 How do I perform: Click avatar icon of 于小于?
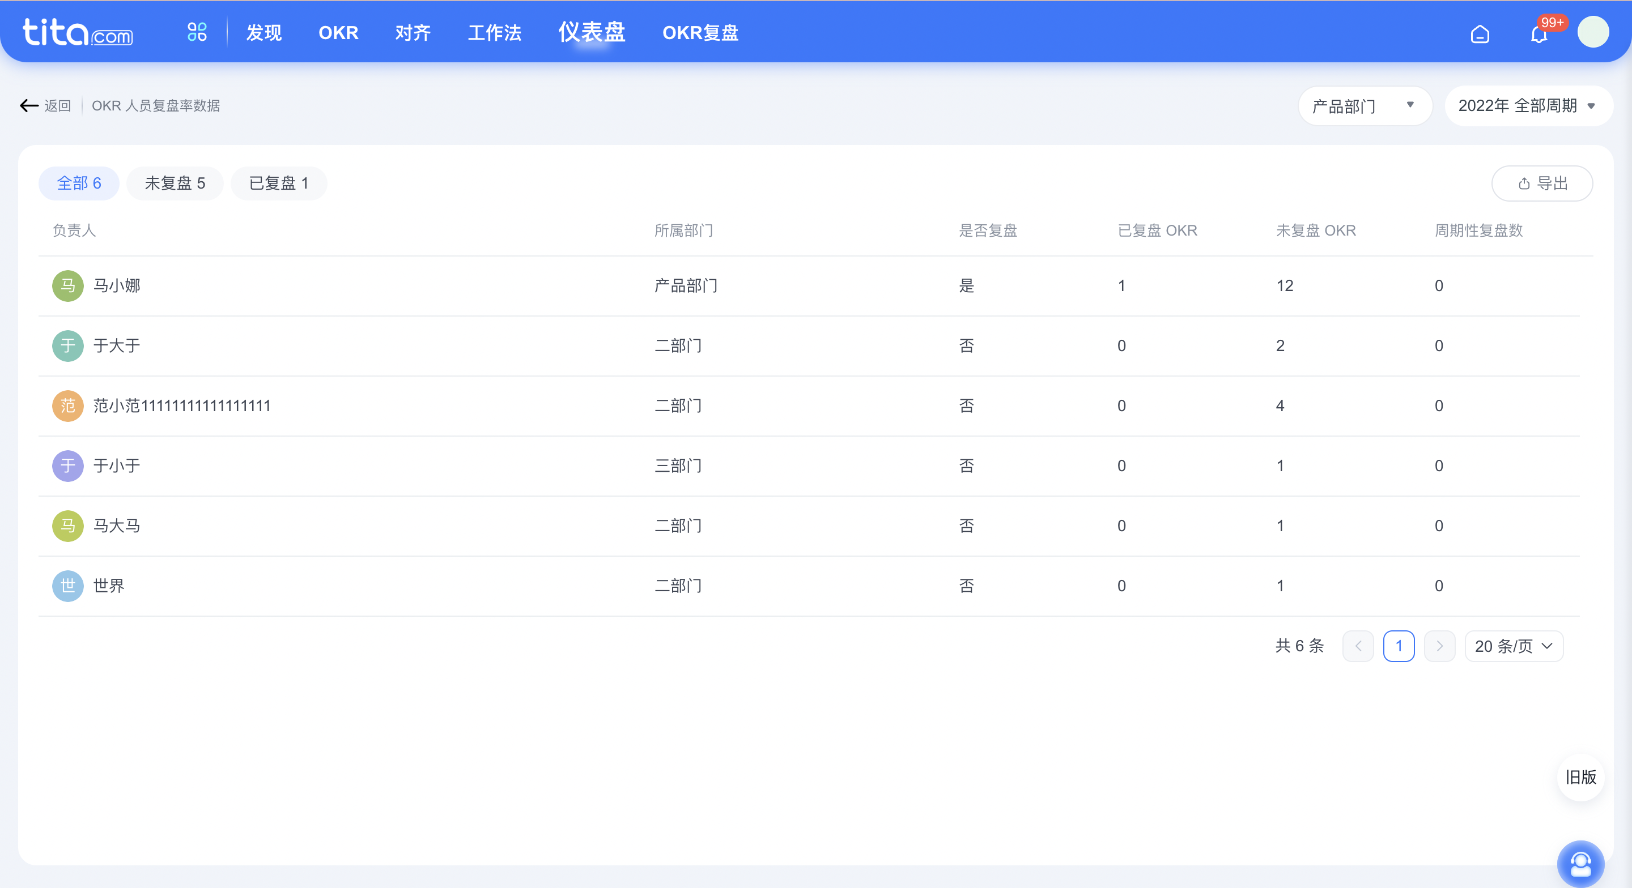(68, 466)
